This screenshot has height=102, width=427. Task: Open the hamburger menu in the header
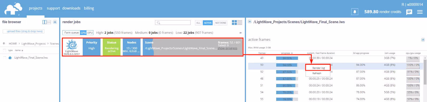click(x=420, y=12)
